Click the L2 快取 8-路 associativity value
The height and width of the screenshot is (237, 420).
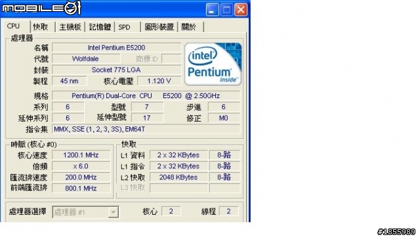[224, 177]
